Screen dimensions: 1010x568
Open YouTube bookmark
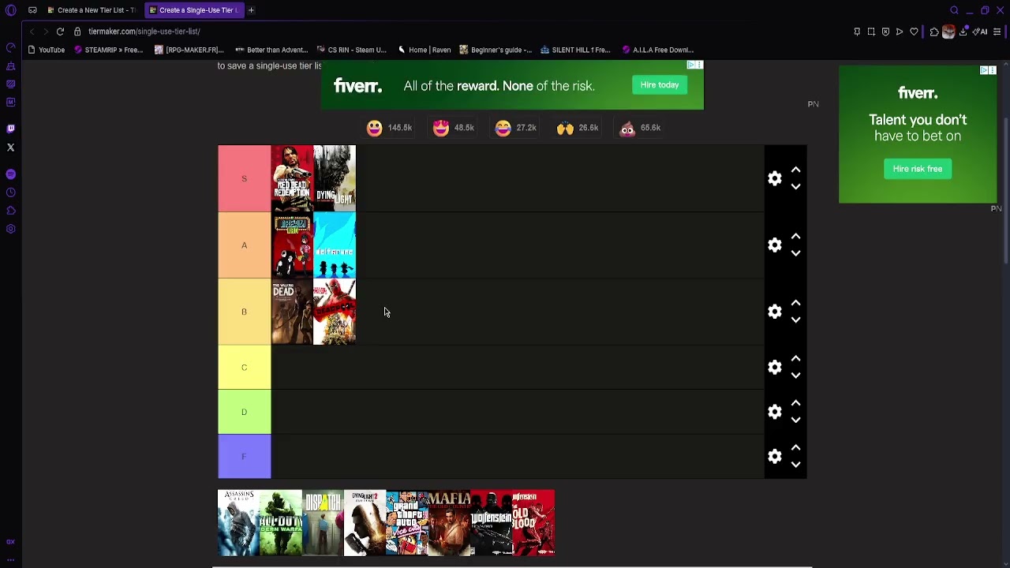tap(47, 50)
